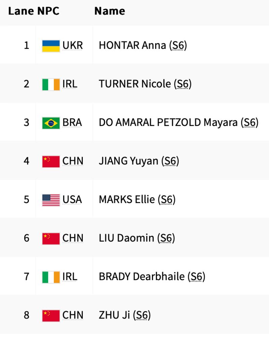The image size is (269, 339).
Task: Click the Ireland flag in lane 2
Action: pyautogui.click(x=51, y=84)
